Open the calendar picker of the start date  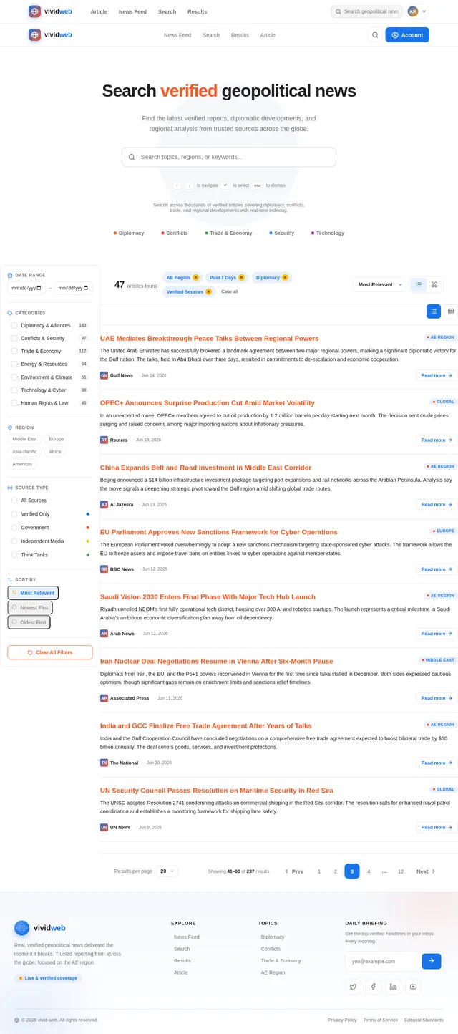pyautogui.click(x=39, y=288)
